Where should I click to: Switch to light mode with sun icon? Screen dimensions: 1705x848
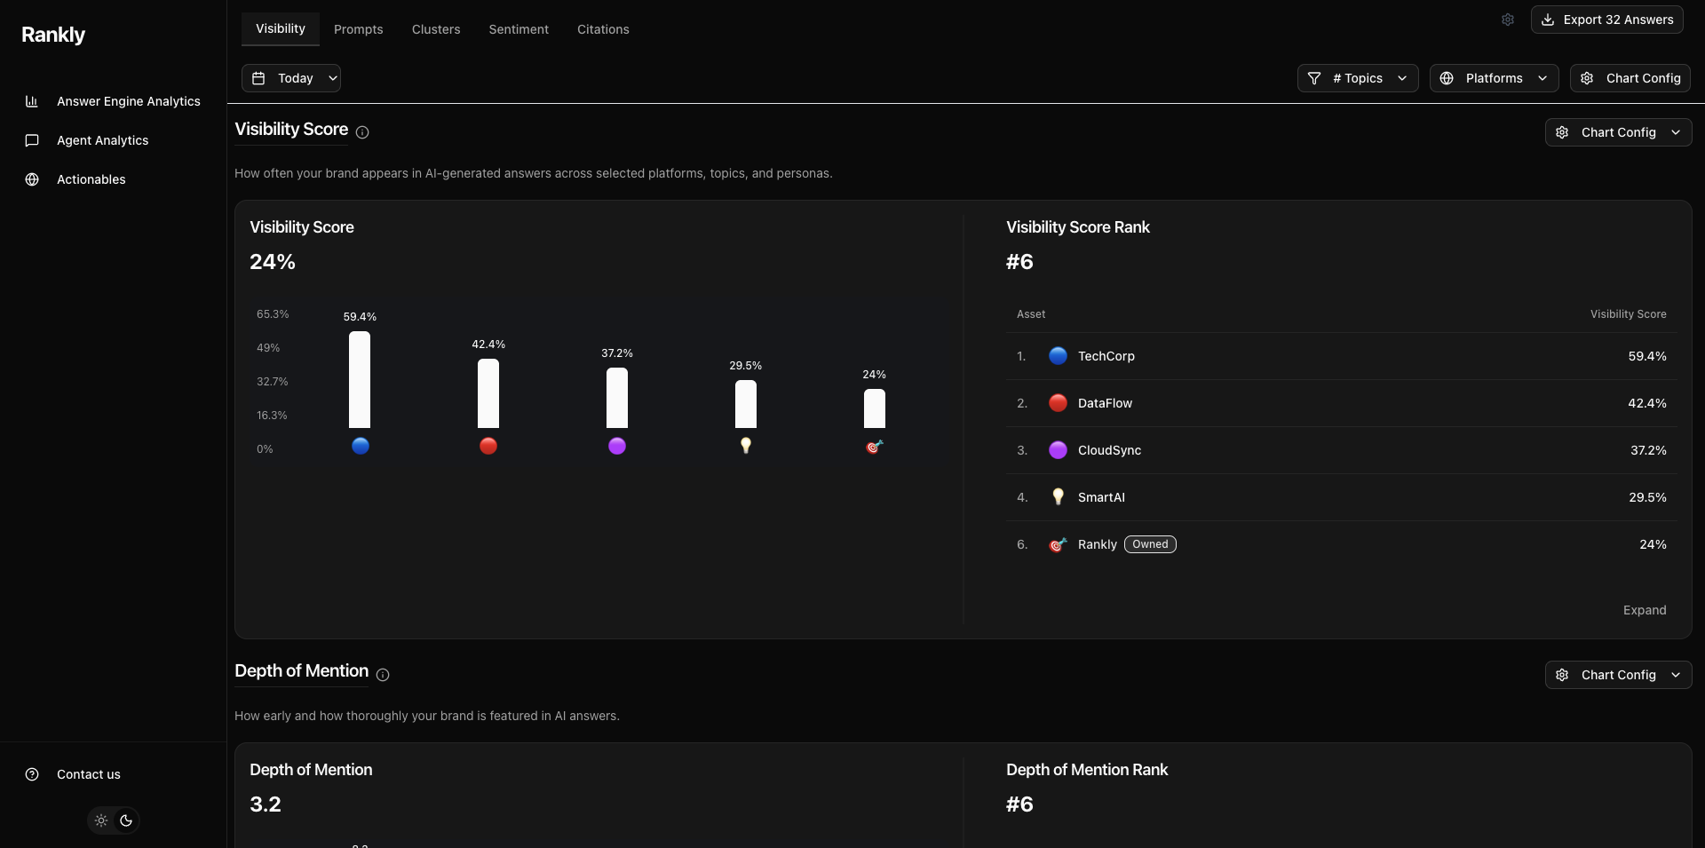[101, 820]
